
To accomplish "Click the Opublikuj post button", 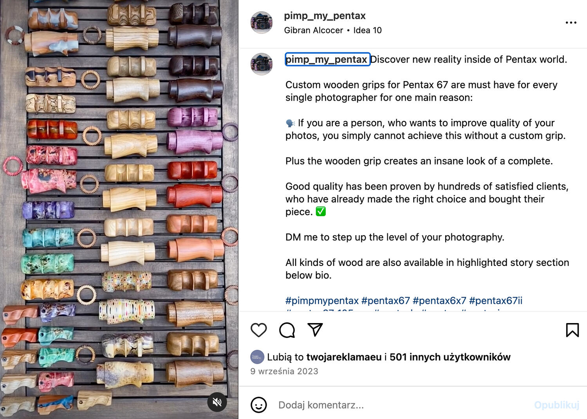I will 556,405.
